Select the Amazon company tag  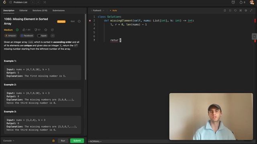point(10,36)
